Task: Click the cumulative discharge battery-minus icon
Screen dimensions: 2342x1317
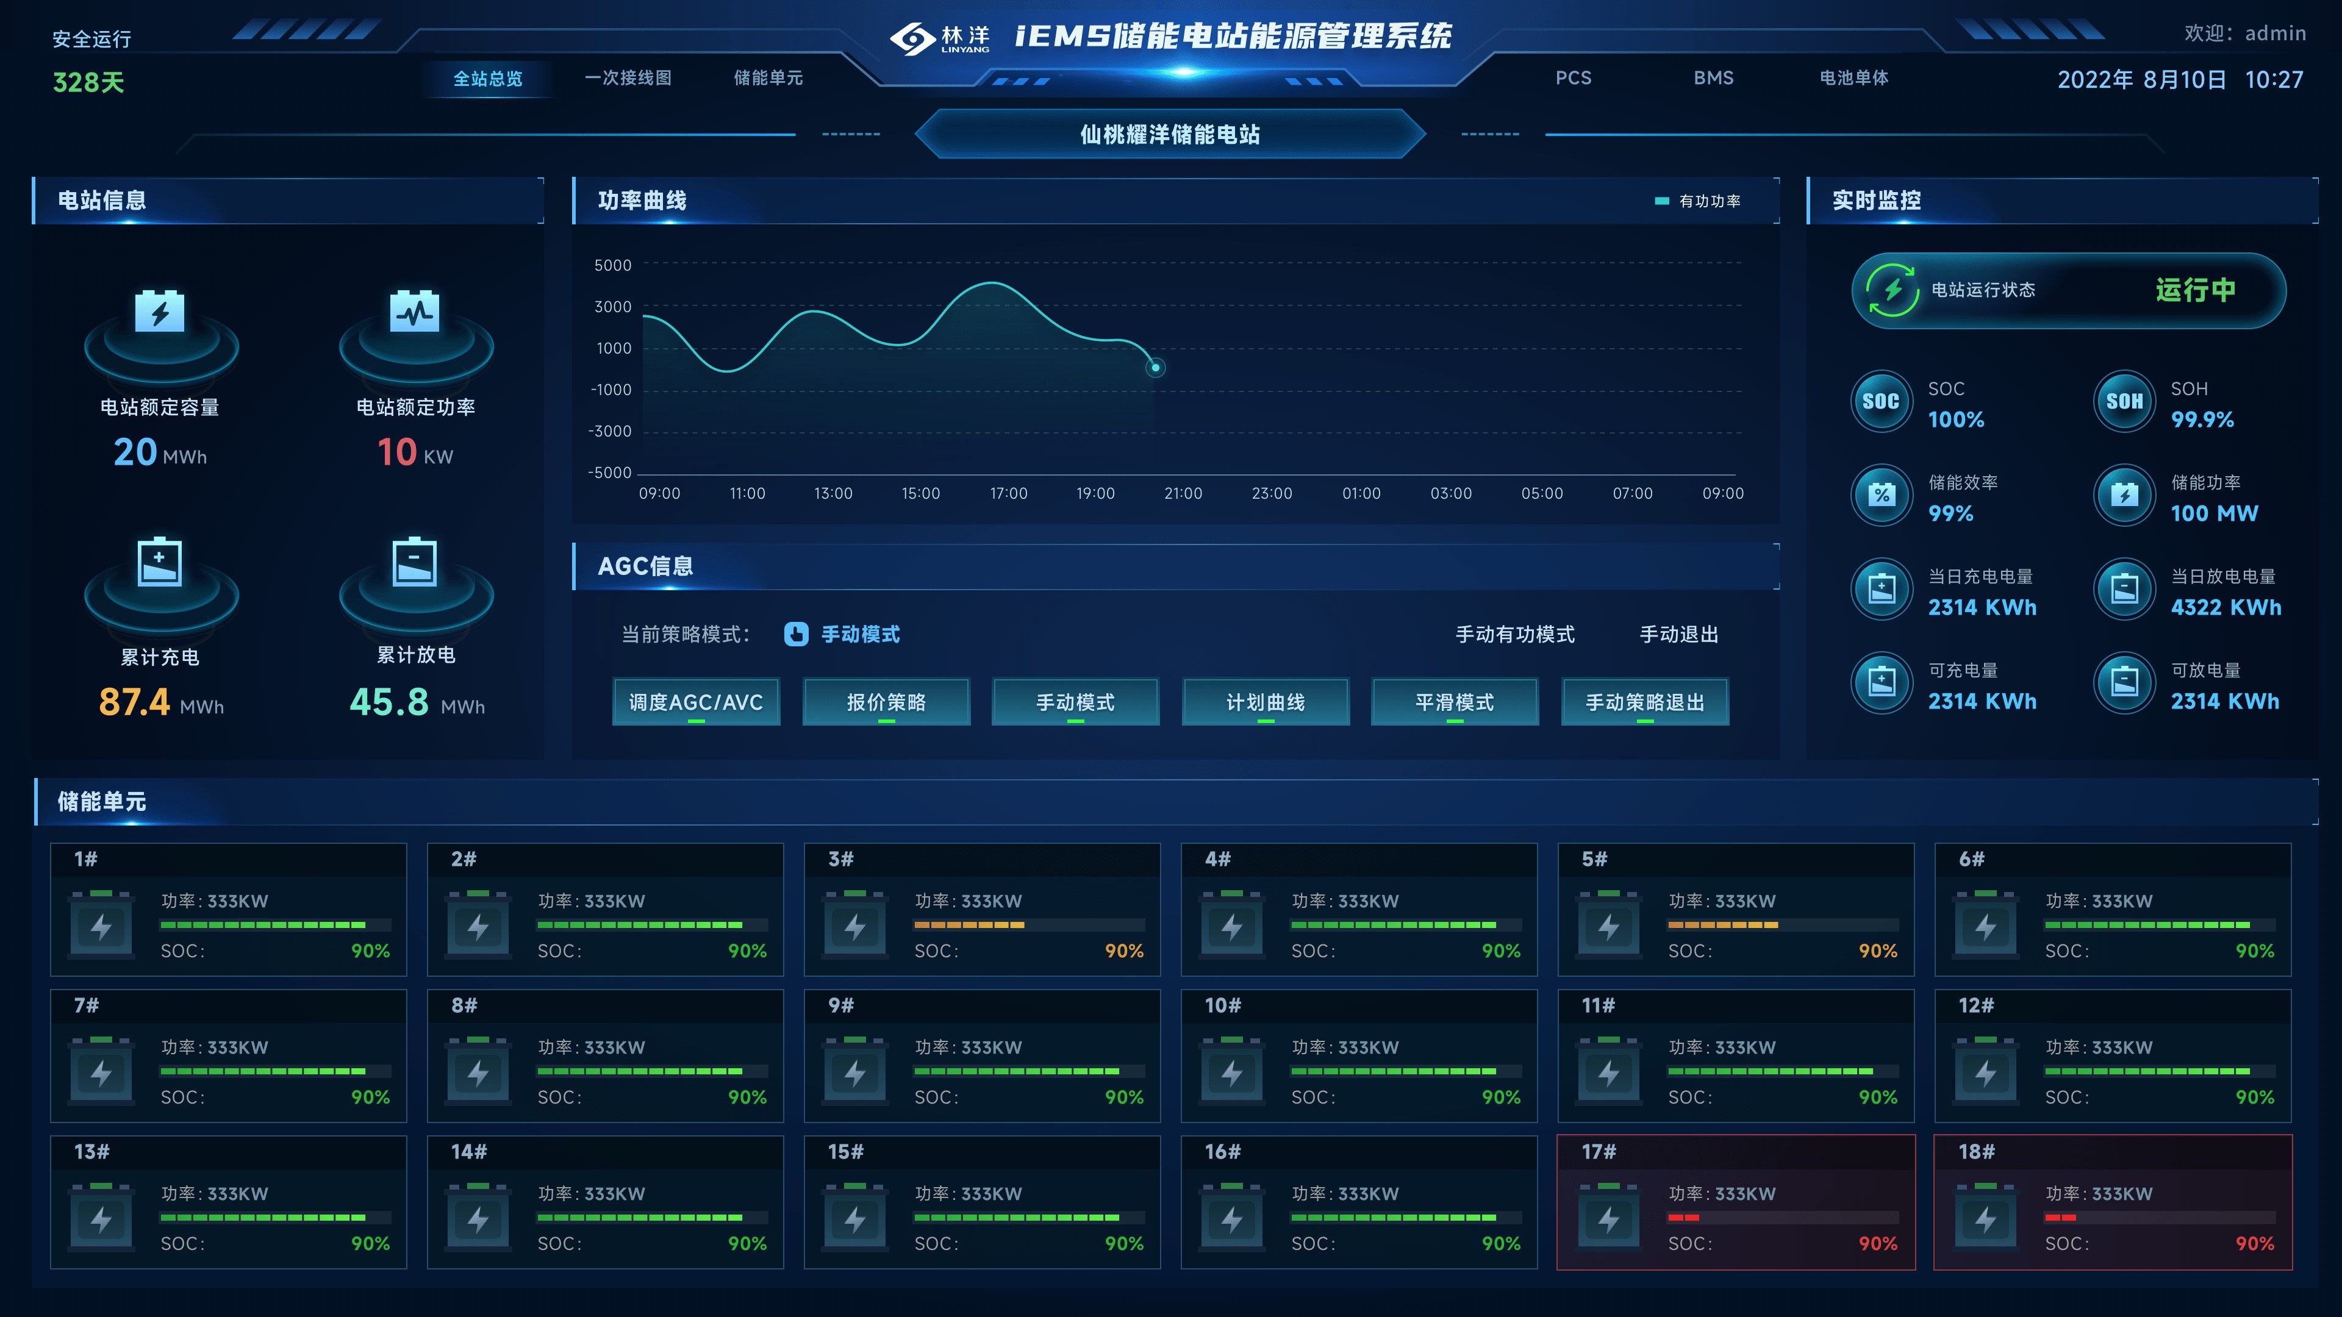Action: [415, 562]
